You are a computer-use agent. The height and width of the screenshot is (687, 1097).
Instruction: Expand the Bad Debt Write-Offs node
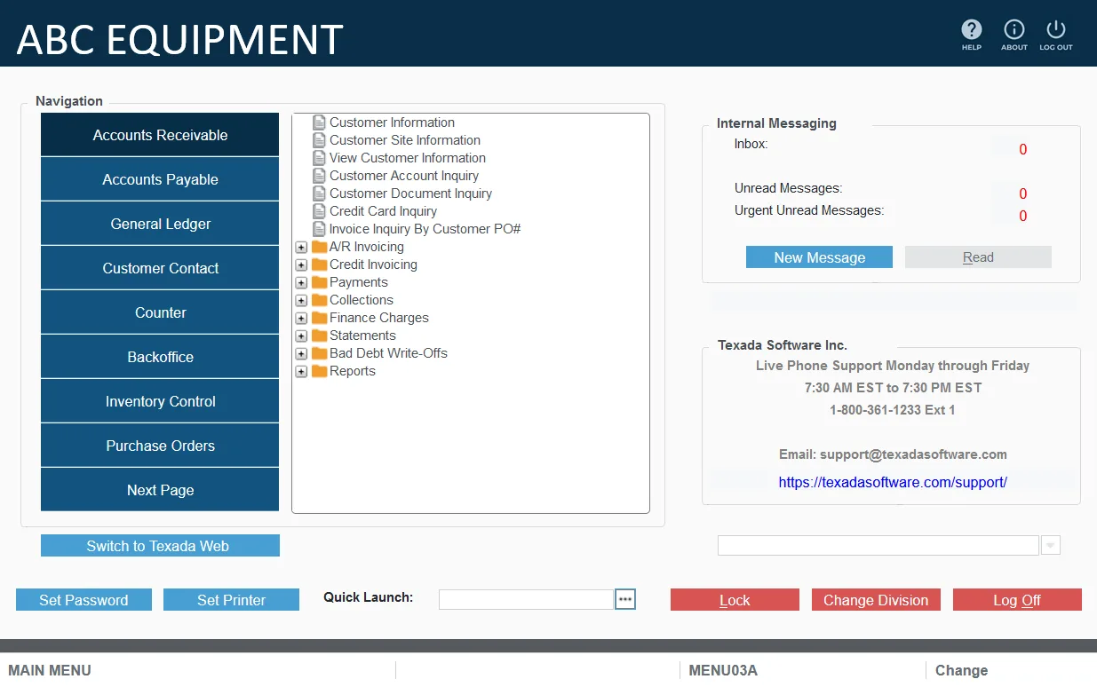tap(301, 354)
